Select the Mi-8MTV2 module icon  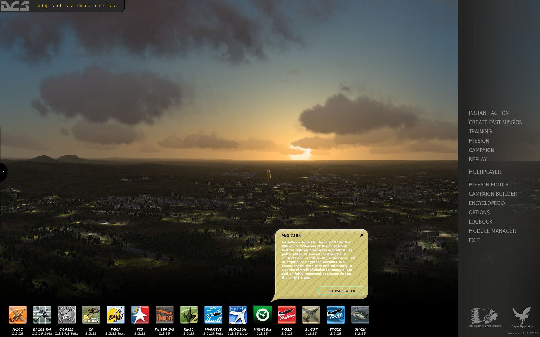[213, 315]
